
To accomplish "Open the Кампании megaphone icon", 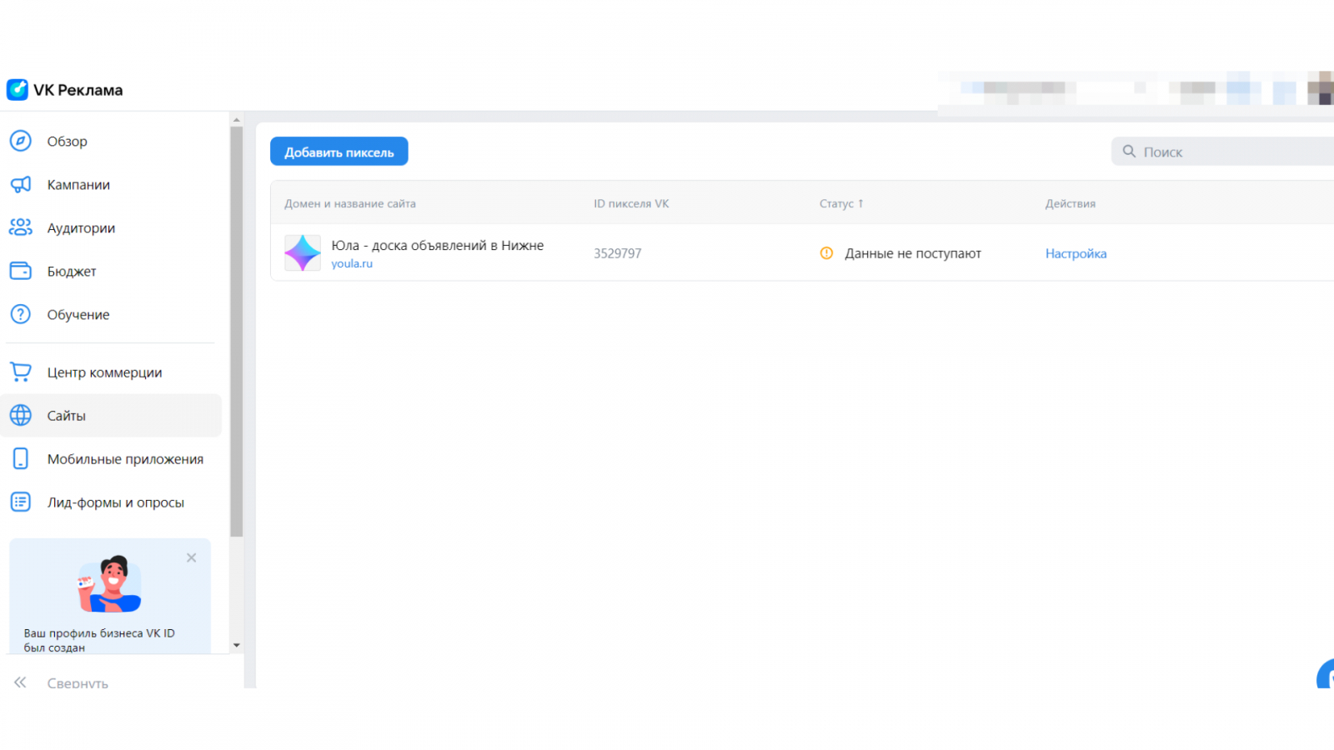I will pyautogui.click(x=21, y=184).
